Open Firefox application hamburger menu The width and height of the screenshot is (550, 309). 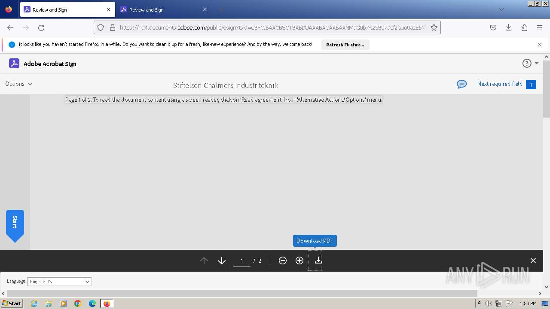click(x=540, y=27)
